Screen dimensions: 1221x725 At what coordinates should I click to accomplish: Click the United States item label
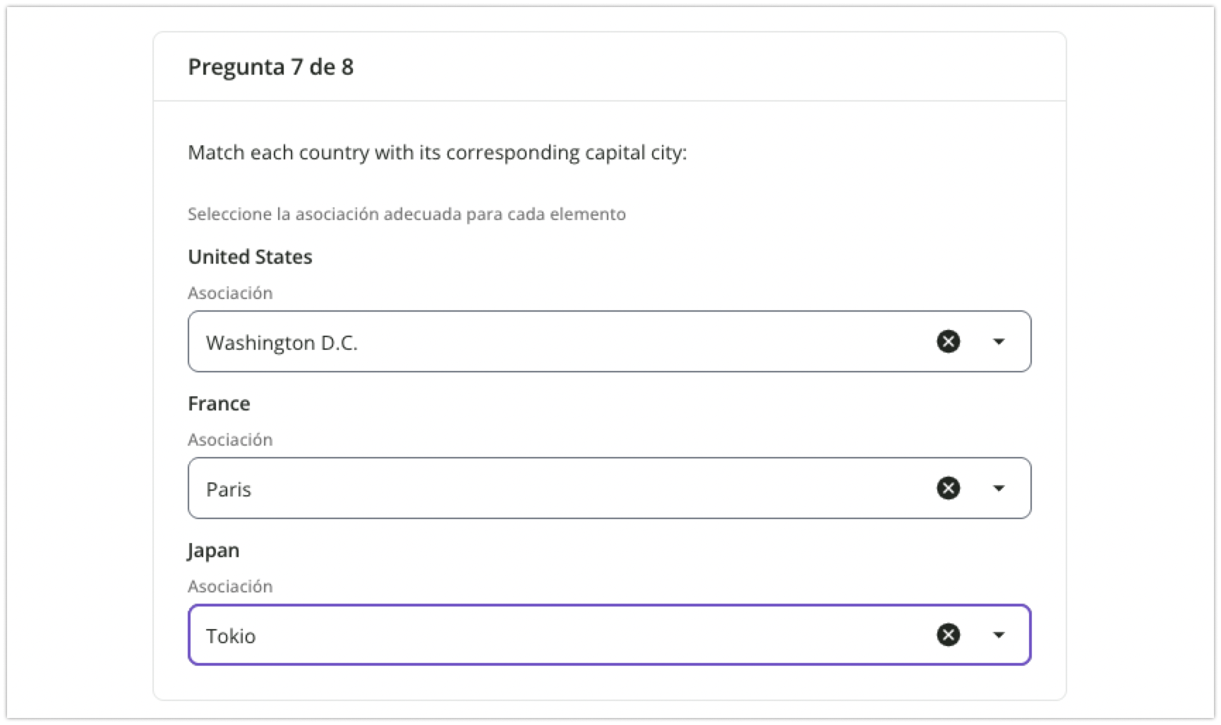(x=250, y=257)
